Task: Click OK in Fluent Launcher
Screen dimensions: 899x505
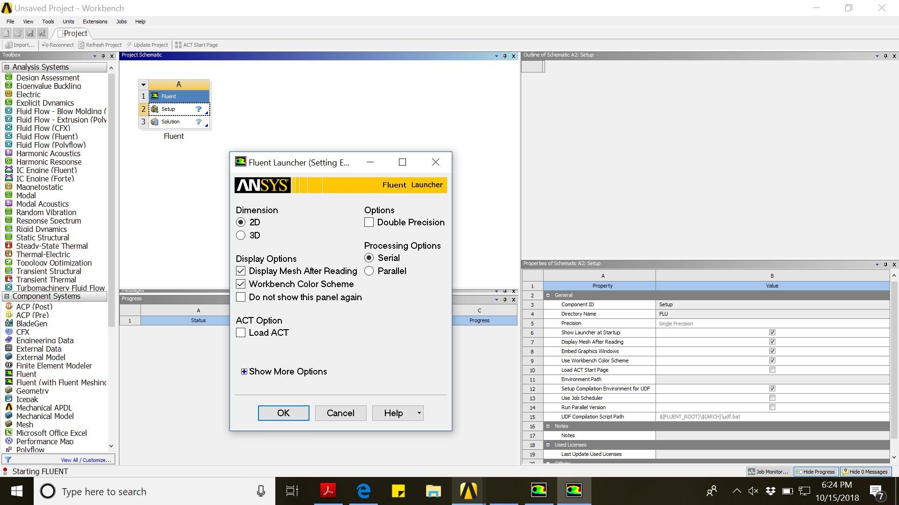Action: (283, 413)
